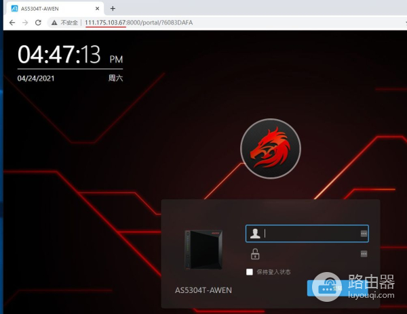Reload the page with the refresh icon
The image size is (407, 314).
coord(38,22)
